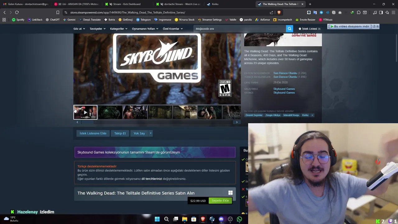Expand the Kategoriler dropdown
The image size is (398, 224).
point(119,29)
